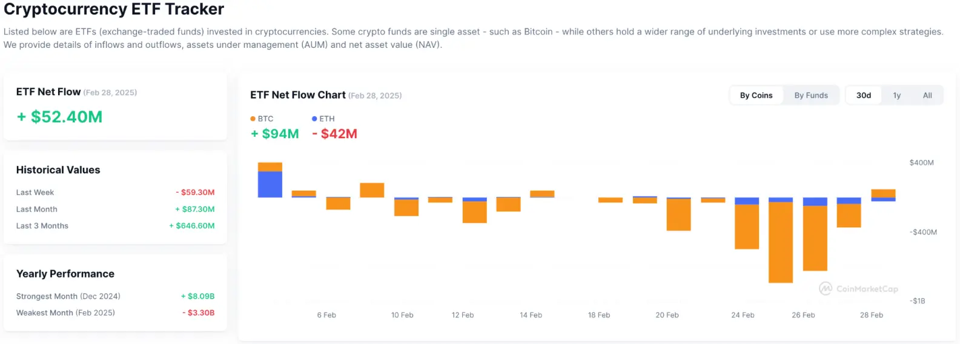Click the Last Month historical value row
The width and height of the screenshot is (960, 344).
point(115,209)
